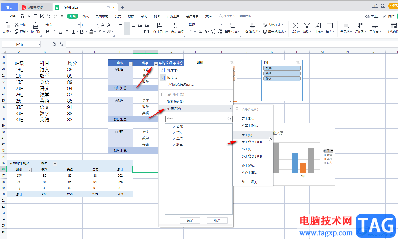The width and height of the screenshot is (398, 239).
Task: Click the Insert Function fx icon
Action: click(61, 44)
